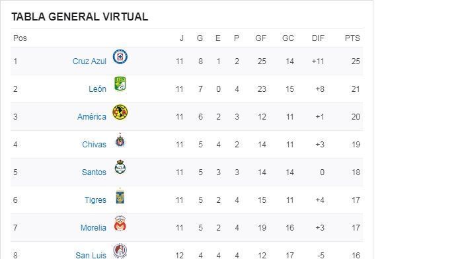Open the Morelia team link
Viewport: 460px width, 259px height.
pos(93,227)
